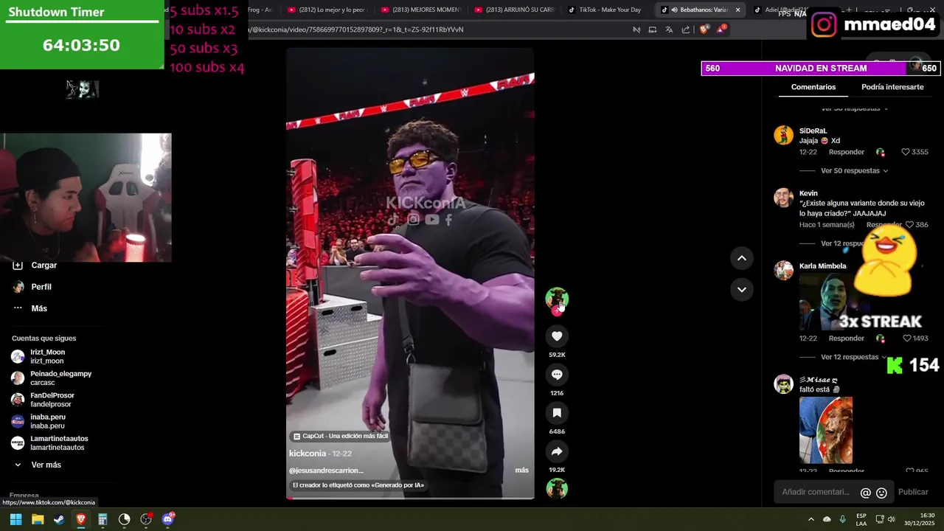Open Karla Mimbela's comment image
Viewport: 944px width, 531px height.
pos(826,302)
